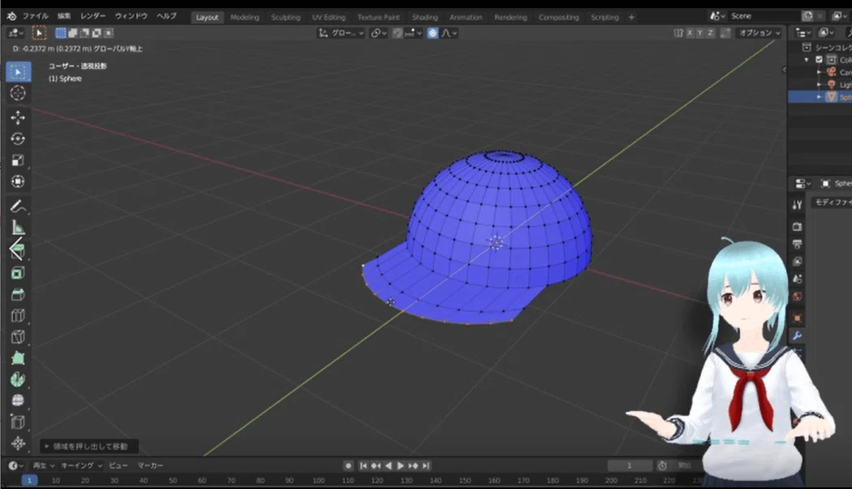This screenshot has width=852, height=489.
Task: Select the Rotate tool
Action: 18,139
